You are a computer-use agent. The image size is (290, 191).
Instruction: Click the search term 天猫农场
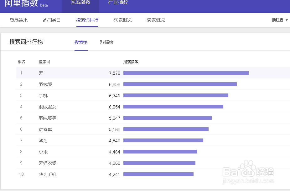48,163
